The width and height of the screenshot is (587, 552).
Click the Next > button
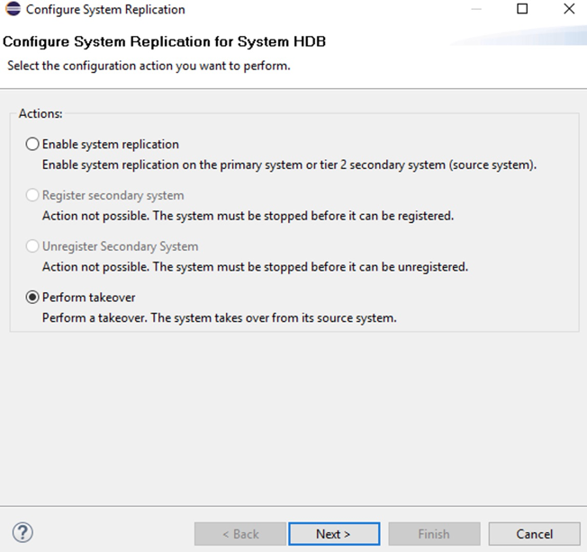tap(334, 534)
